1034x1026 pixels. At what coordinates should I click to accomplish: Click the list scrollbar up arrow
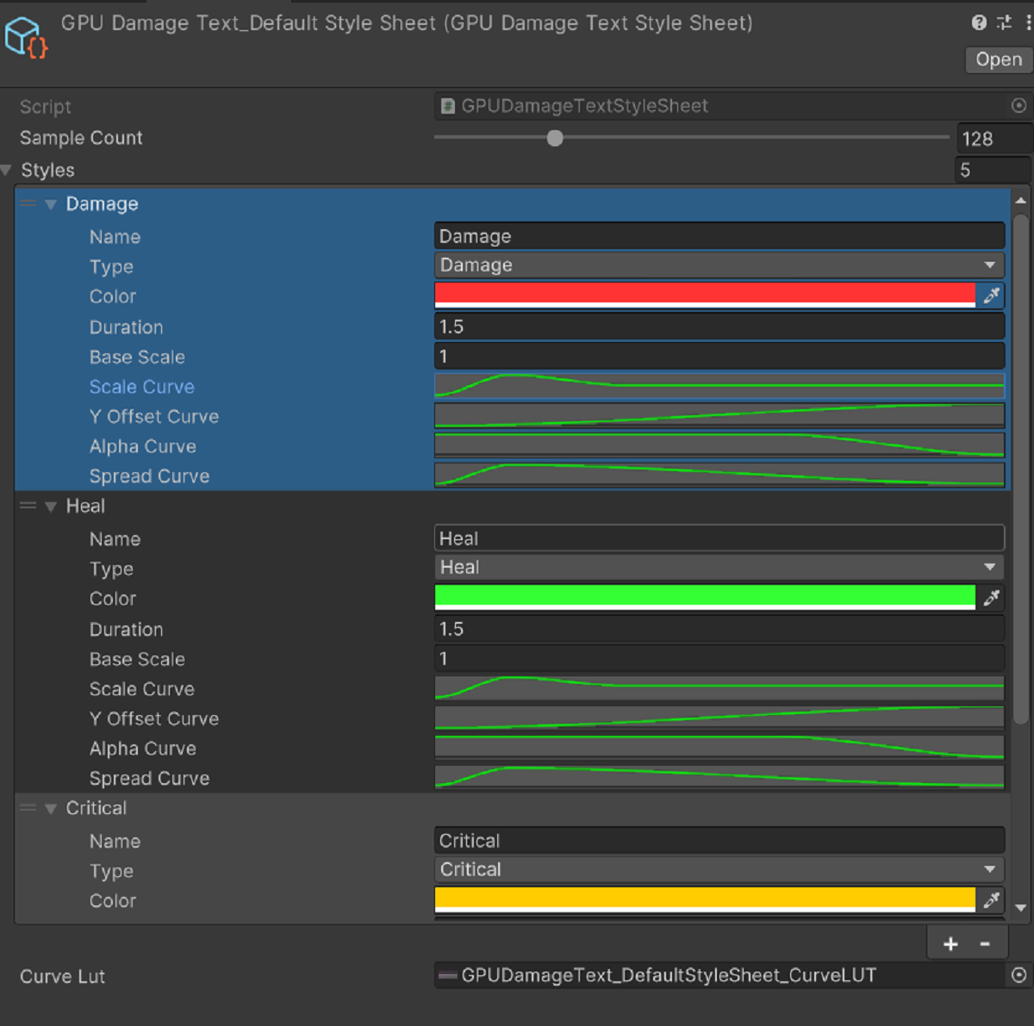(x=1021, y=201)
